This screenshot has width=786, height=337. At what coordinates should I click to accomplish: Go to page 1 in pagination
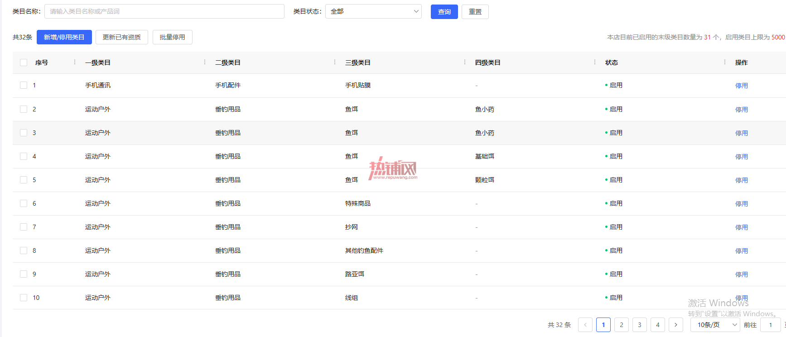tap(603, 325)
